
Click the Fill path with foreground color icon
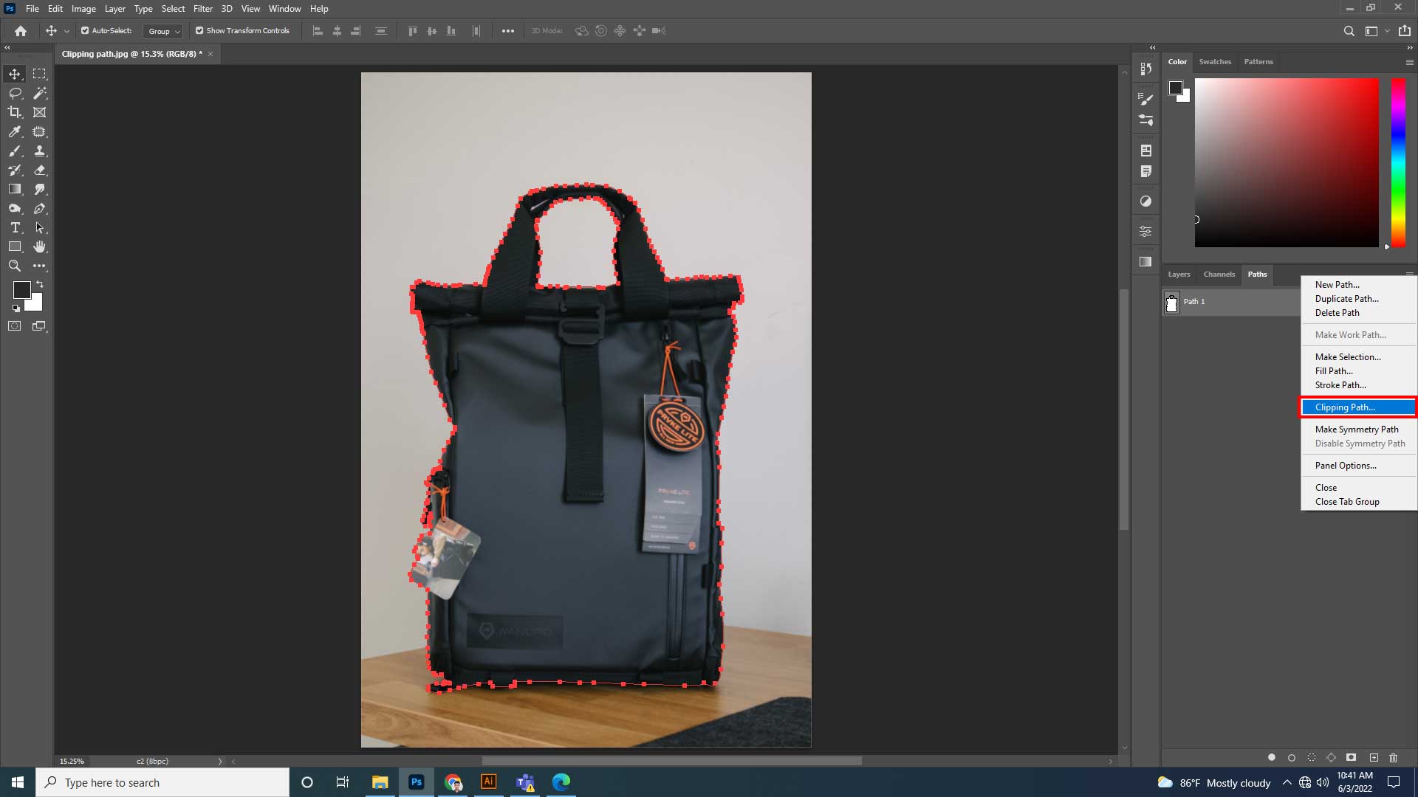coord(1272,757)
